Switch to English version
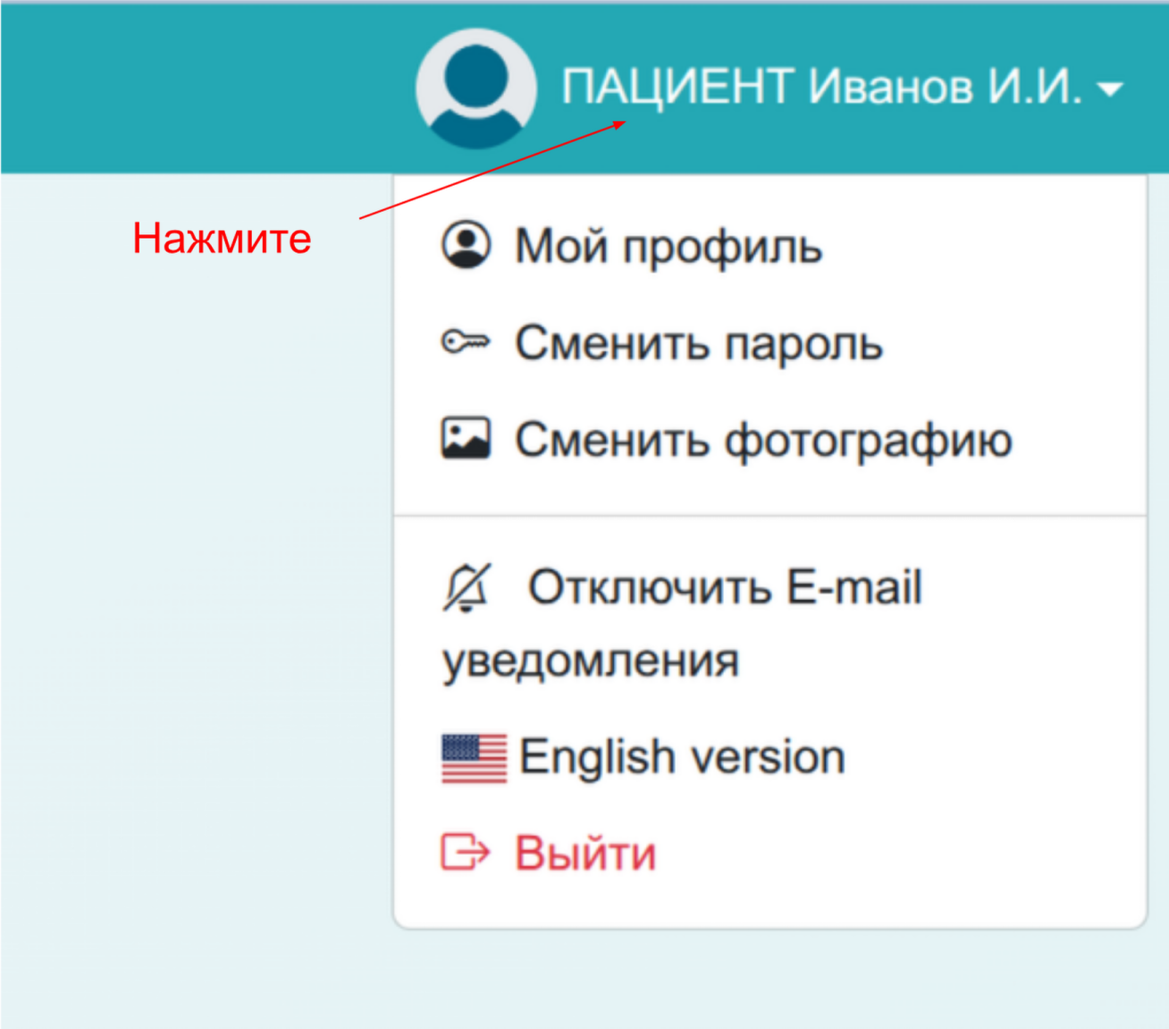The image size is (1169, 1029). [682, 757]
